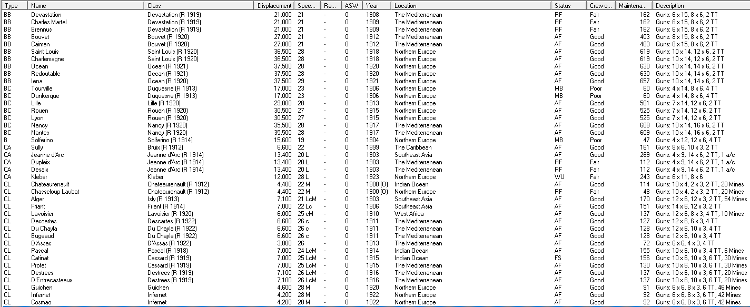Click the ASW column header
Screen dimensions: 750x307
pyautogui.click(x=351, y=5)
